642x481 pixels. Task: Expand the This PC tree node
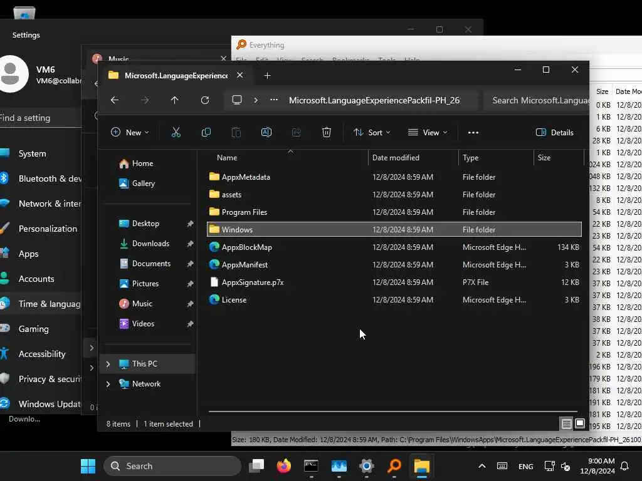pyautogui.click(x=108, y=364)
